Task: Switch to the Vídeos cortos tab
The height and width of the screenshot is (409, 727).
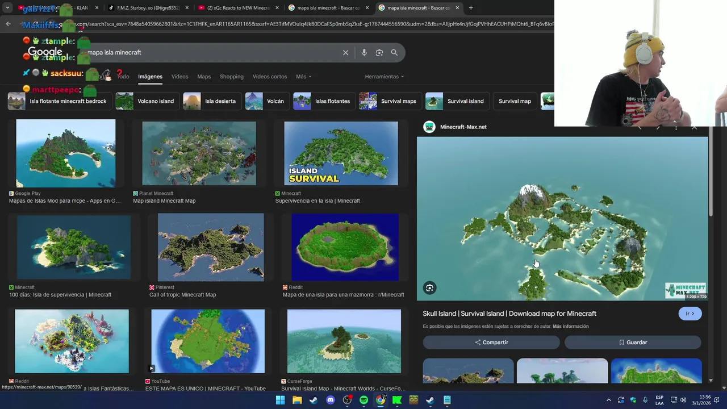Action: [270, 77]
